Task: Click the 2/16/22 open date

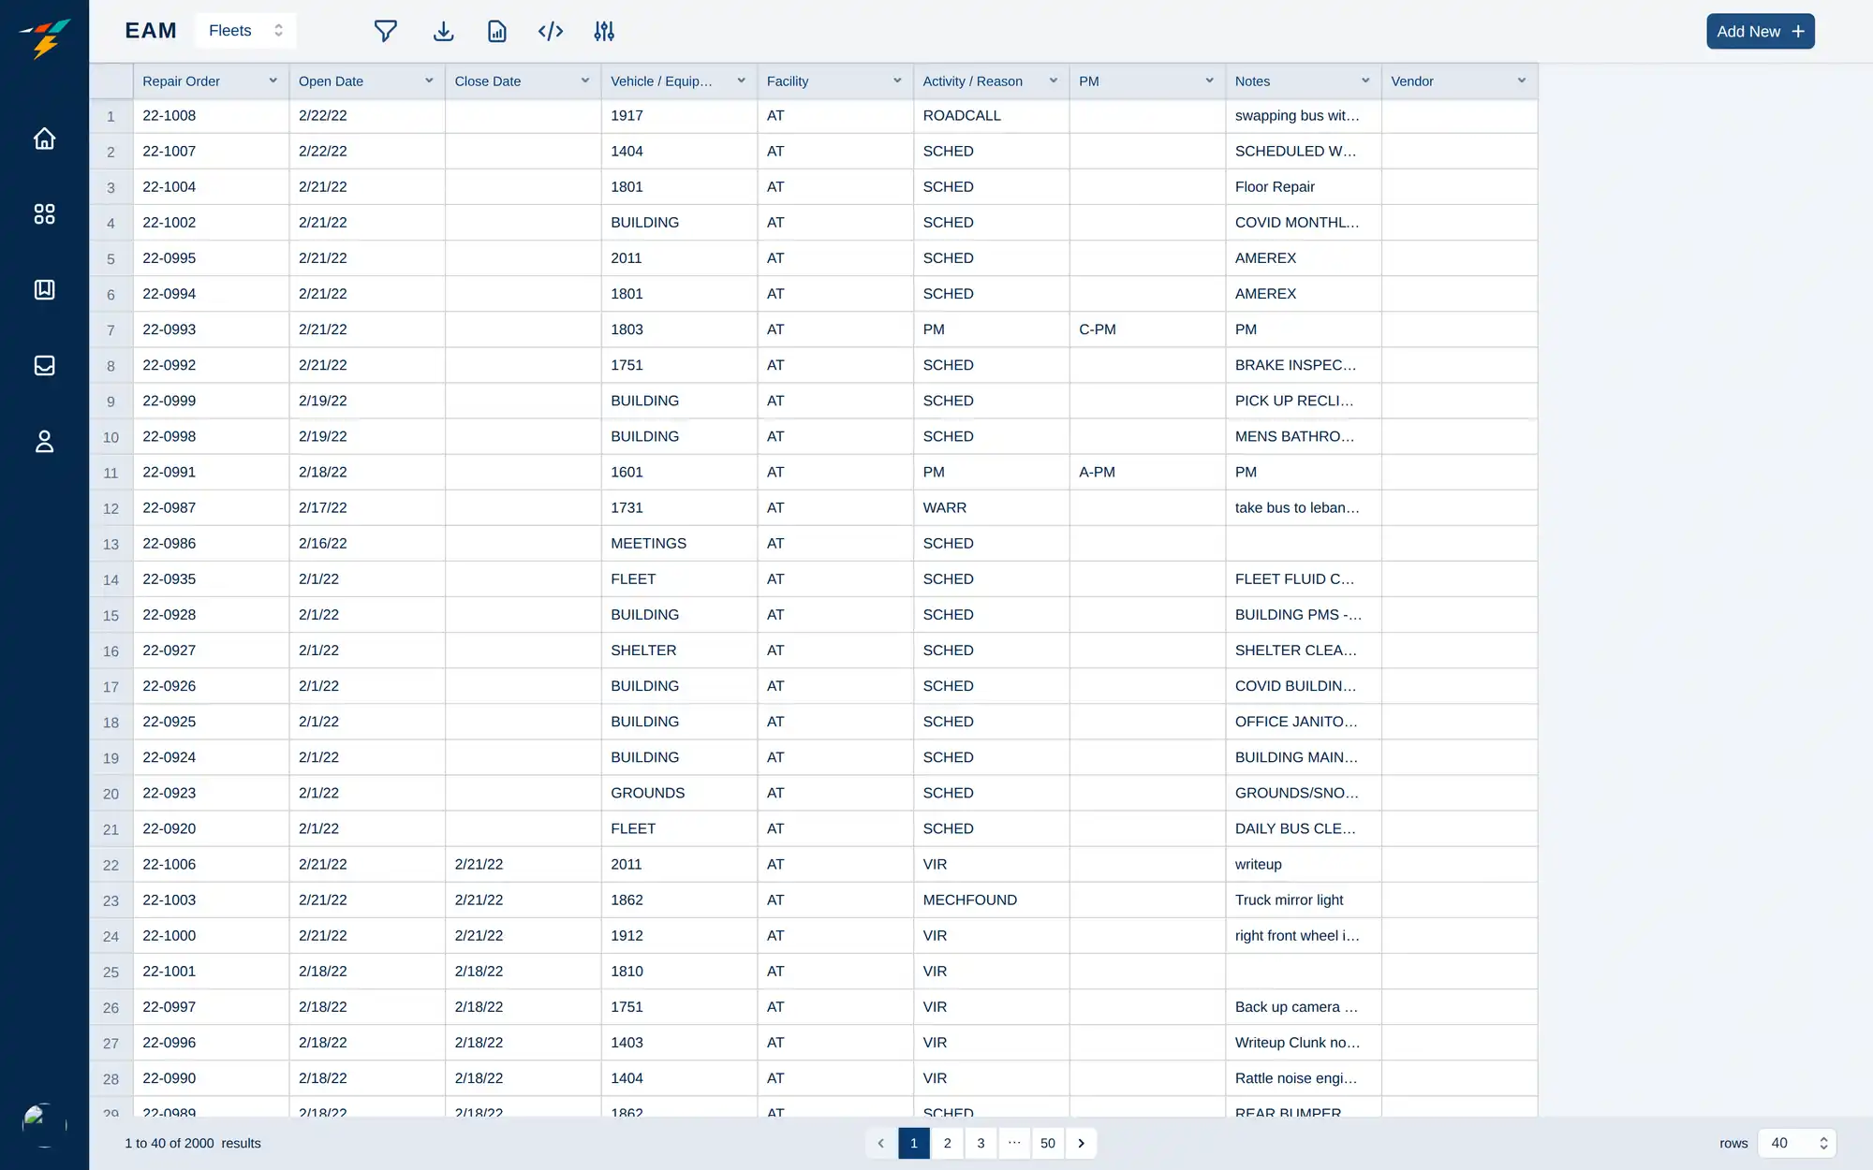Action: (367, 544)
